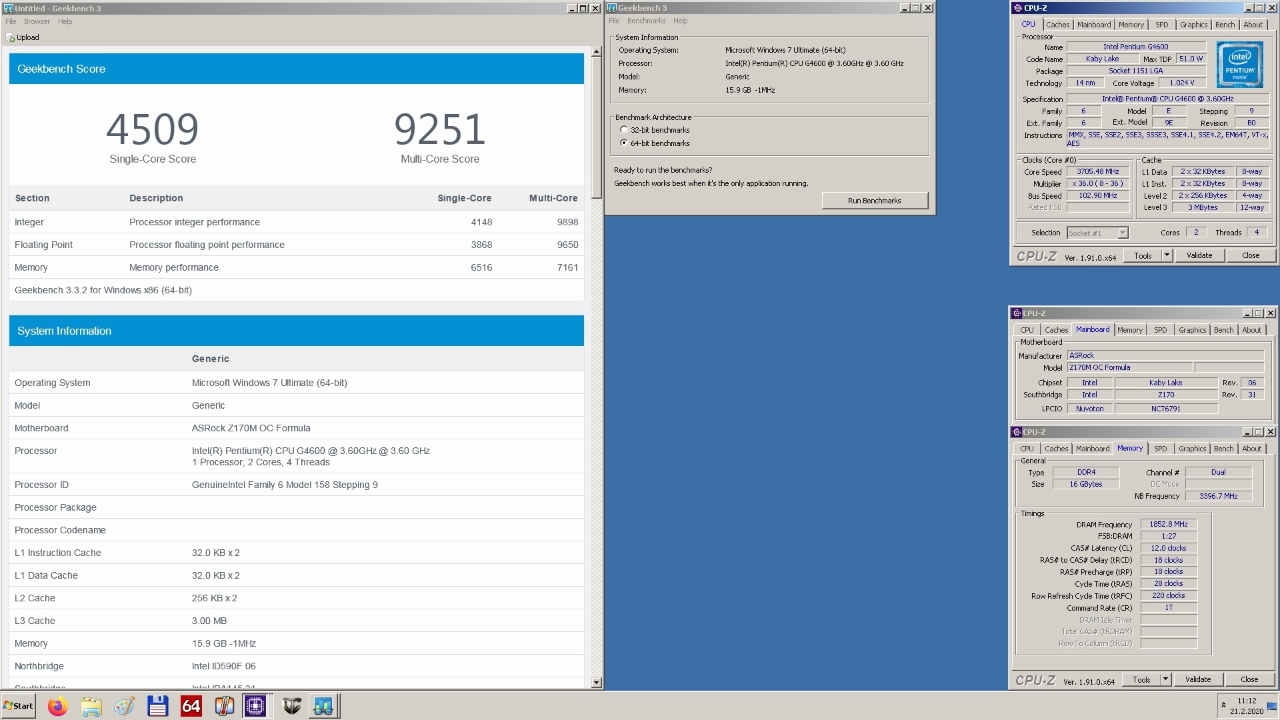Image resolution: width=1280 pixels, height=720 pixels.
Task: Click the DRAM Frequency 1852.8 MHz field
Action: tap(1168, 524)
